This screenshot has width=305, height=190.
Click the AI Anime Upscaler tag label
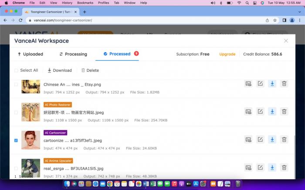58,161
